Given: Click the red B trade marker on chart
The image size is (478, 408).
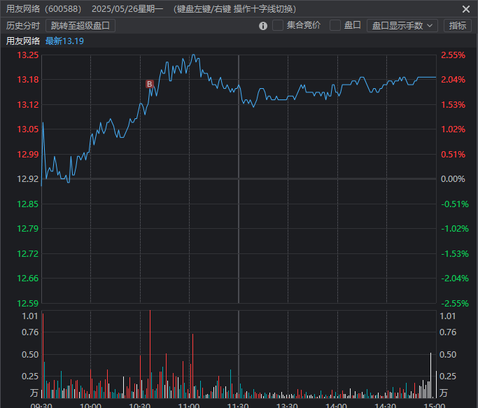Looking at the screenshot, I should 149,84.
